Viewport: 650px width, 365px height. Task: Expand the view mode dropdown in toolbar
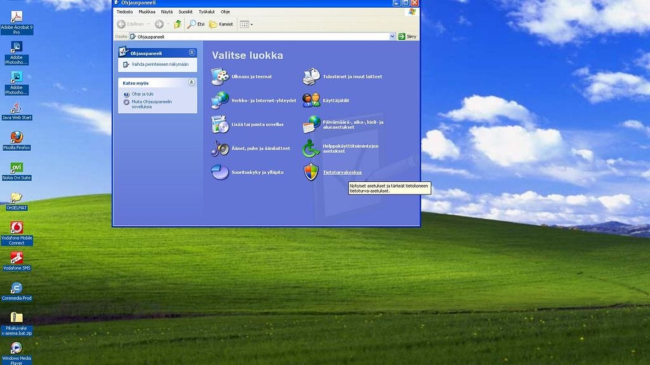[x=252, y=25]
